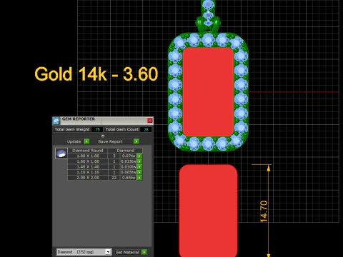Click the green arrow for 2.00 X 2.00 row

[x=139, y=178]
